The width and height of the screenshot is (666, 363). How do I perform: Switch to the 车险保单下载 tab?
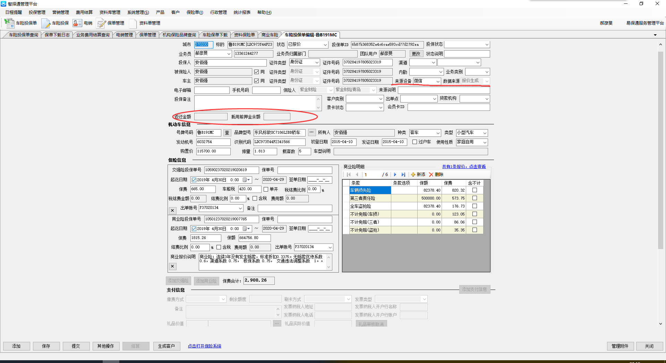pyautogui.click(x=215, y=35)
